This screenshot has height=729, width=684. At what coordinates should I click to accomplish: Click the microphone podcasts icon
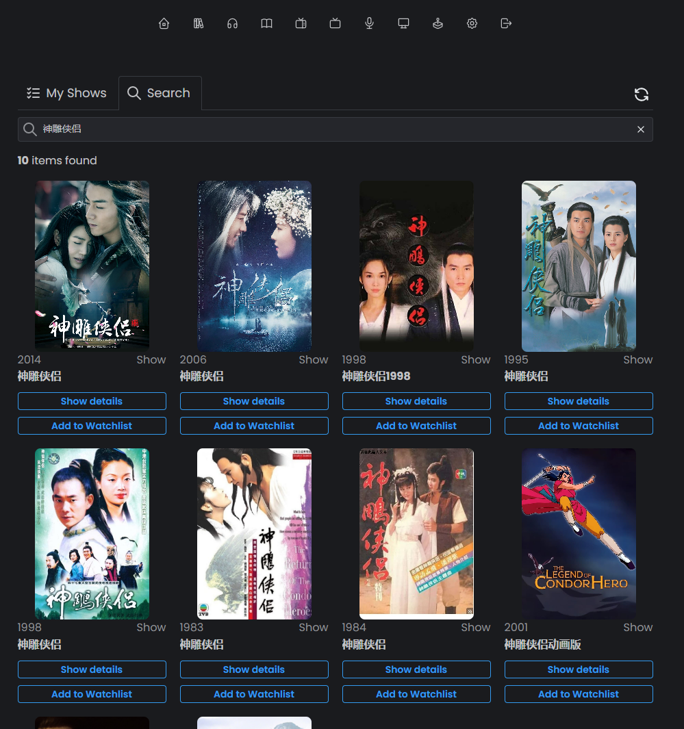point(369,23)
